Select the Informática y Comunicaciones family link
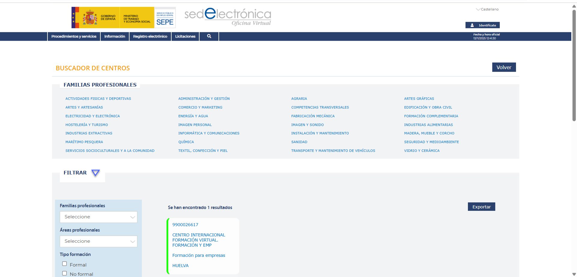Image resolution: width=577 pixels, height=277 pixels. [x=209, y=133]
